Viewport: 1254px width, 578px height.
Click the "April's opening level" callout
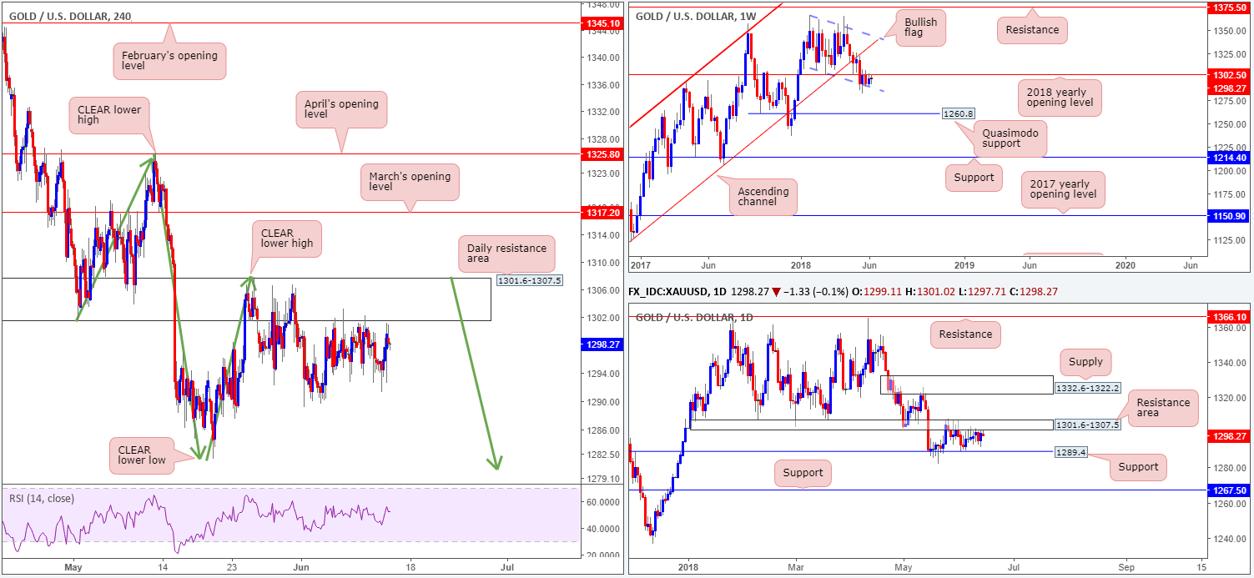pos(340,111)
